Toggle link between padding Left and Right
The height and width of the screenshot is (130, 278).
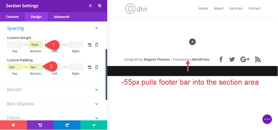coord(65,67)
